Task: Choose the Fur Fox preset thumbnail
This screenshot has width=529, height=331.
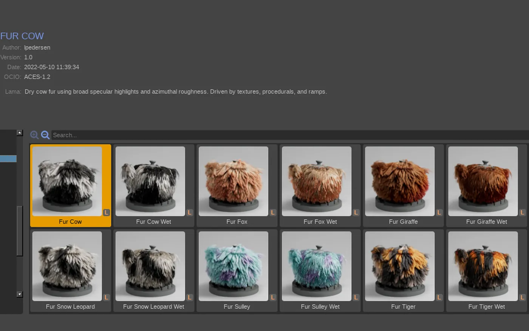Action: pyautogui.click(x=234, y=181)
